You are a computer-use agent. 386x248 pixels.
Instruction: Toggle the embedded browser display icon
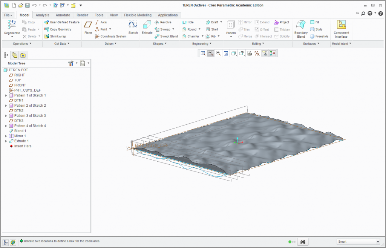[13, 242]
